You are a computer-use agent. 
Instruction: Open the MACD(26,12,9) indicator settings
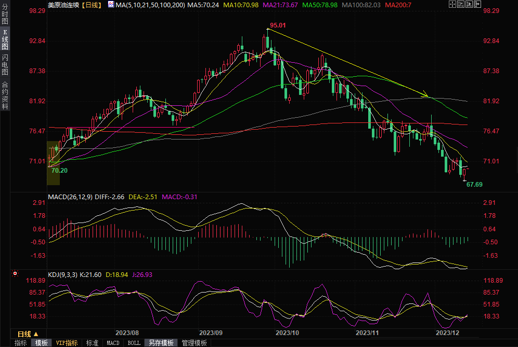tap(70, 197)
